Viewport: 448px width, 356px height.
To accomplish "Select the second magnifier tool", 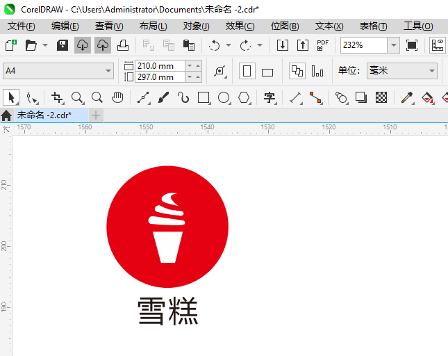I will [x=97, y=97].
